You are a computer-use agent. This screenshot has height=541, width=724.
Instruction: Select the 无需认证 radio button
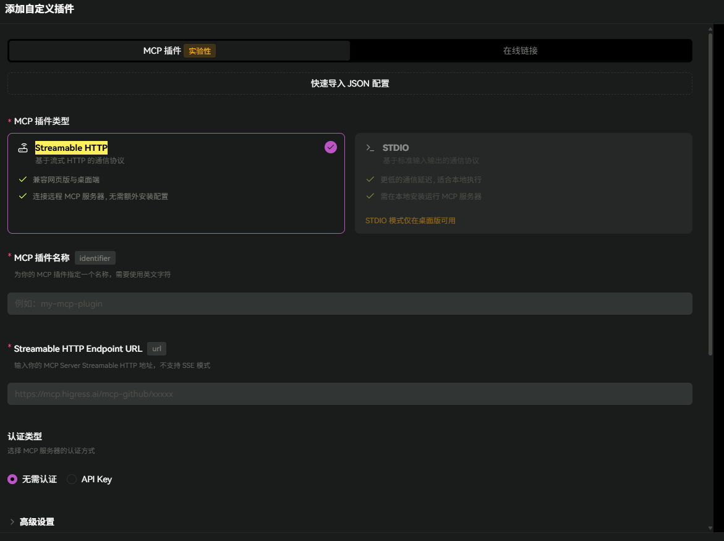pyautogui.click(x=12, y=479)
